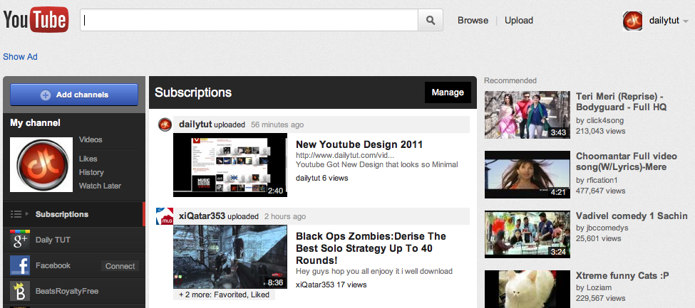Open Vadivel comedy 1 Sachin title

point(632,216)
